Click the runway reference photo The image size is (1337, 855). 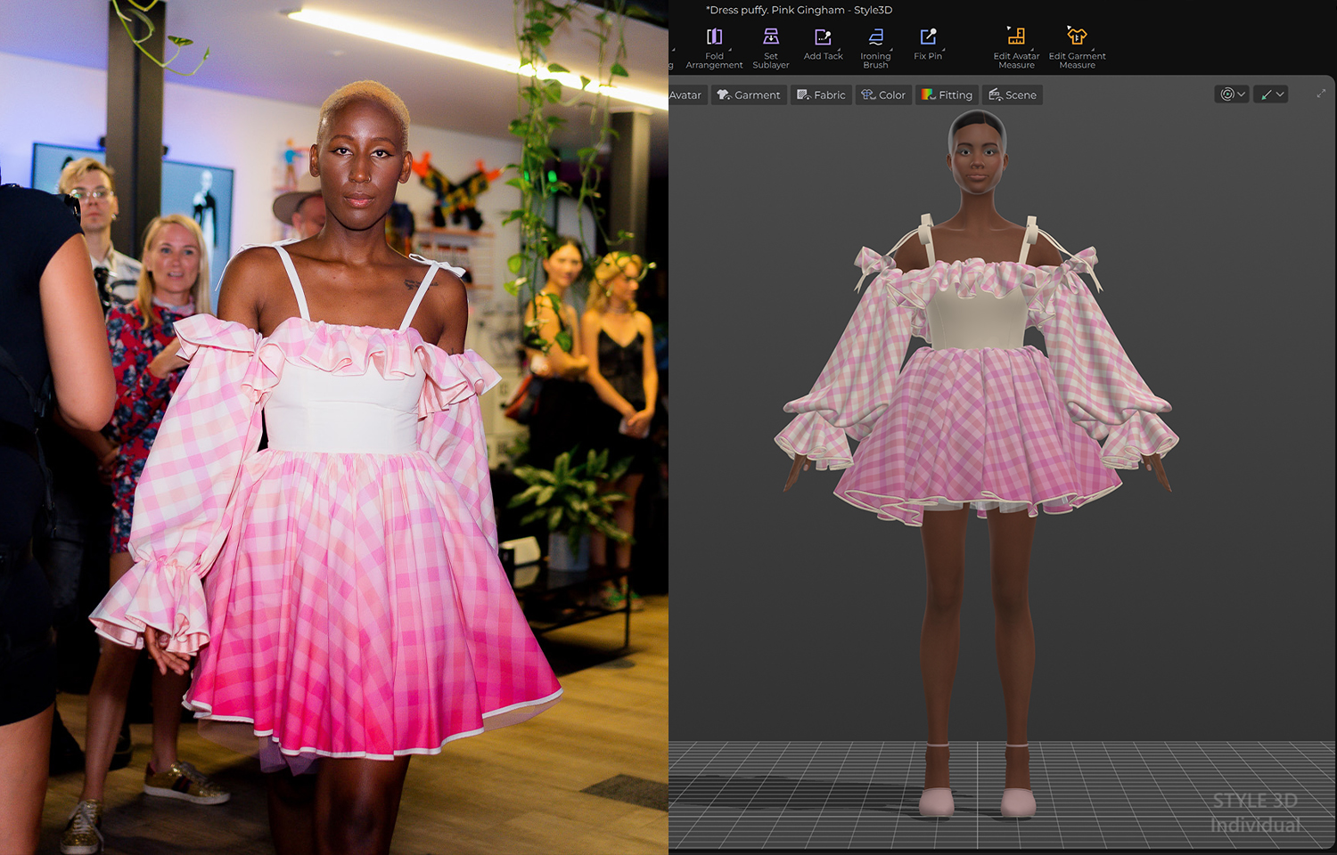pos(334,427)
